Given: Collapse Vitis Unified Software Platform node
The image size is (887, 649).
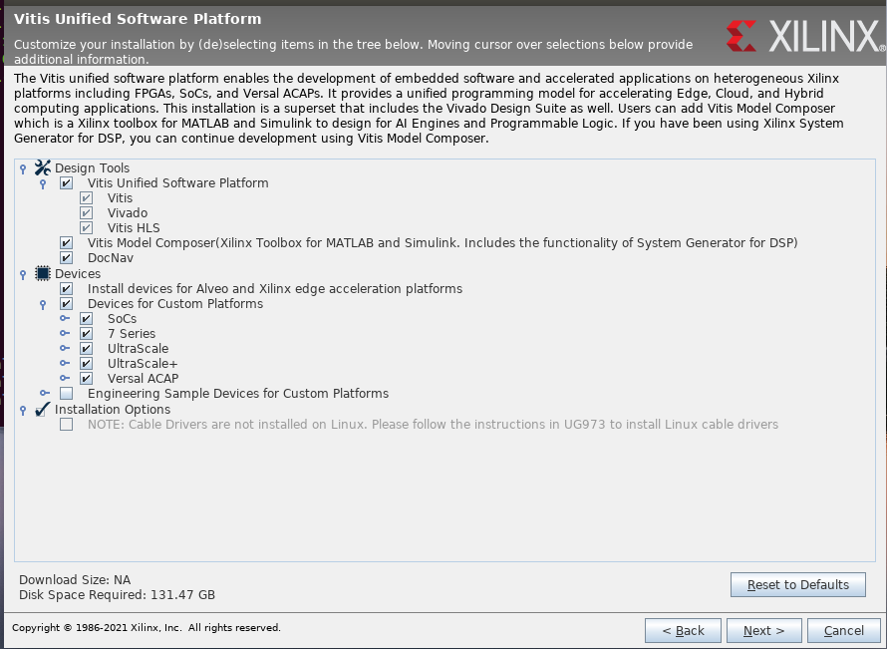Looking at the screenshot, I should [x=43, y=183].
